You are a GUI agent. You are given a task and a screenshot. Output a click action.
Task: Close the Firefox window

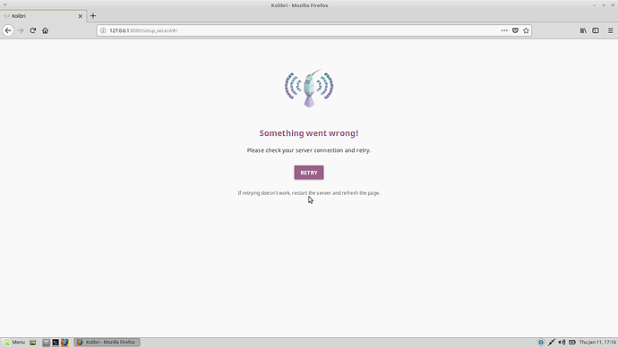pos(613,5)
